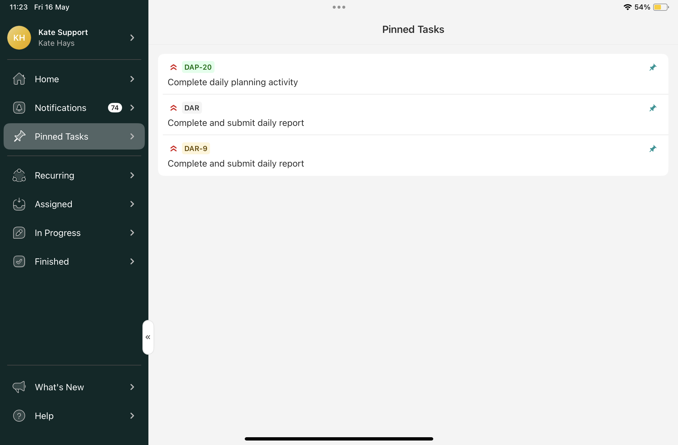The height and width of the screenshot is (445, 678).
Task: Toggle pin on the DAR task
Action: point(653,108)
